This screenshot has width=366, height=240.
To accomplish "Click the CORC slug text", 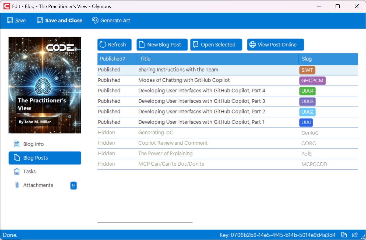I will [308, 143].
